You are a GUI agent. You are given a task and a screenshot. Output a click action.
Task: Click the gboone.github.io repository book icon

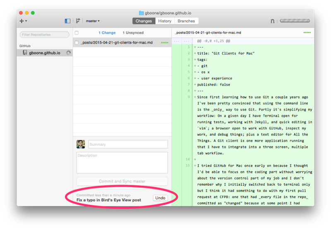point(25,53)
